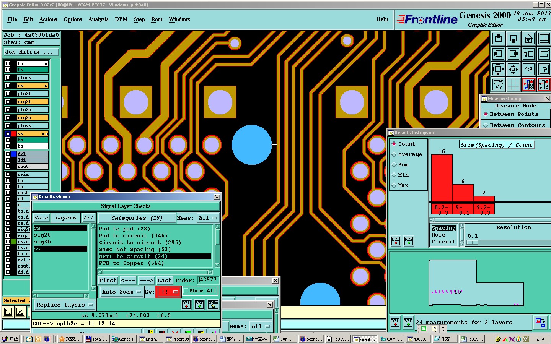Open the Job Matrix menu button
The image size is (551, 344).
[31, 52]
